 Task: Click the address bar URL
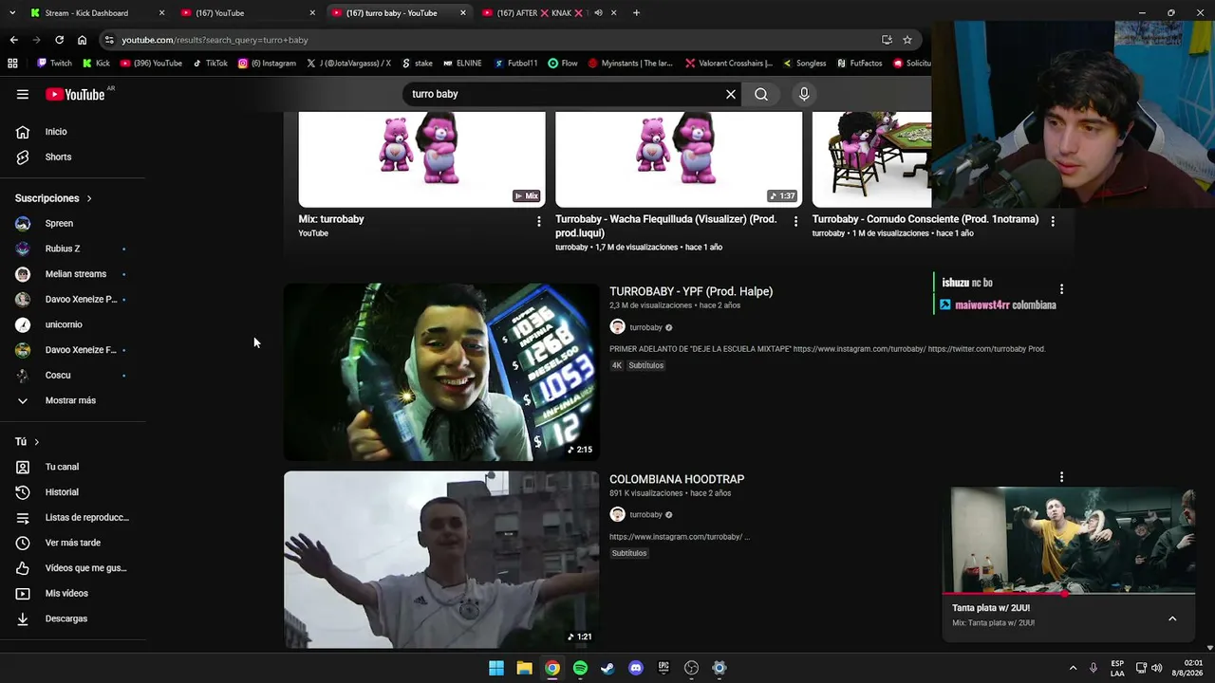pos(215,40)
